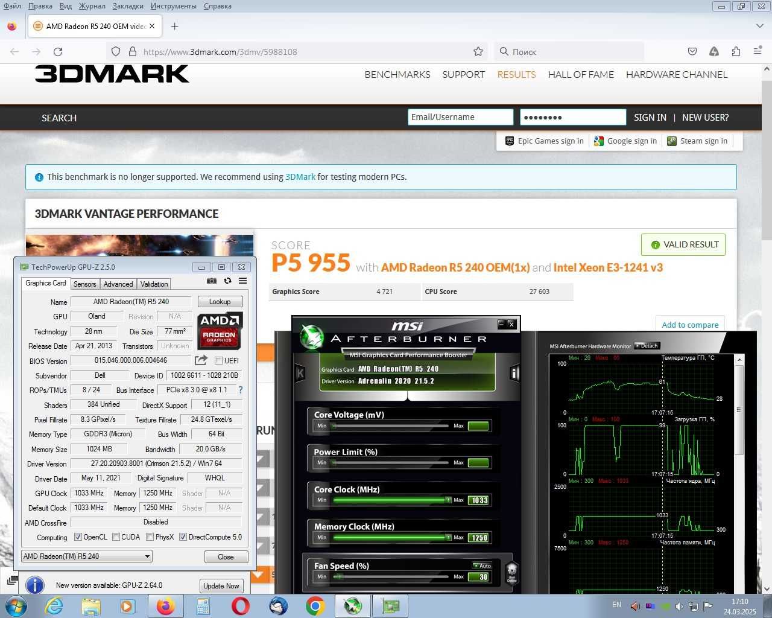
Task: Open the Afterburner info i side button
Action: (514, 374)
